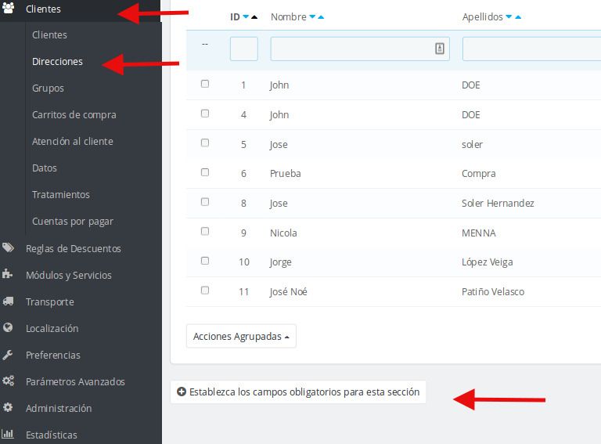Screen dimensions: 601x444
Task: Click the contact icon inside Nombre filter
Action: pyautogui.click(x=440, y=49)
